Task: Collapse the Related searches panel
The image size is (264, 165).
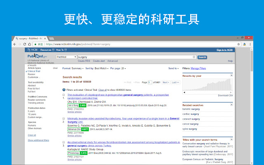Action: click(x=231, y=105)
